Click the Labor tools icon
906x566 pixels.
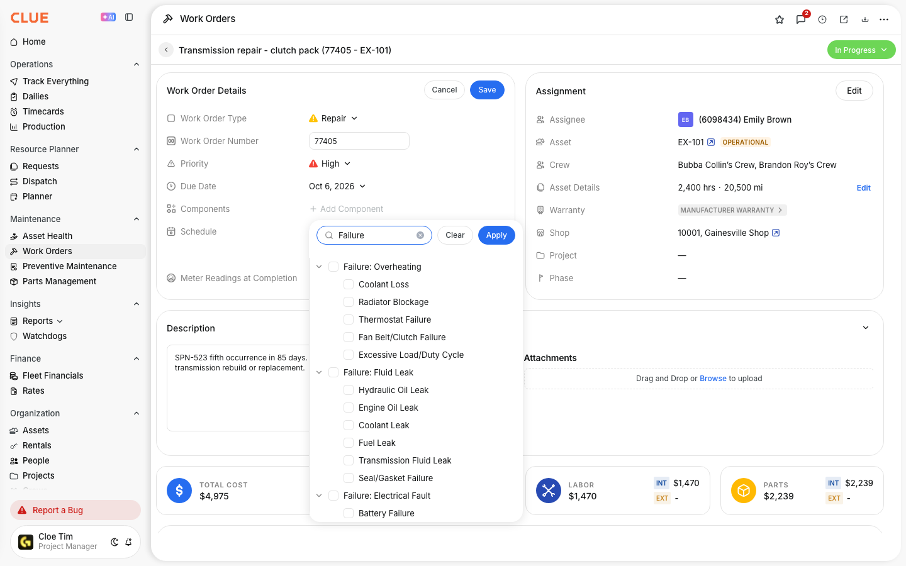[x=549, y=491]
